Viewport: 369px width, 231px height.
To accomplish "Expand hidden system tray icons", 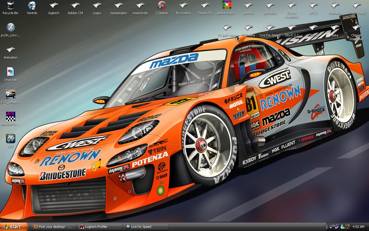I will [327, 227].
